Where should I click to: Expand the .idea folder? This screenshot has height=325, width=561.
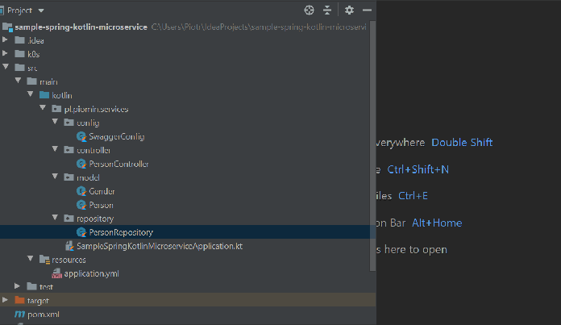point(6,40)
